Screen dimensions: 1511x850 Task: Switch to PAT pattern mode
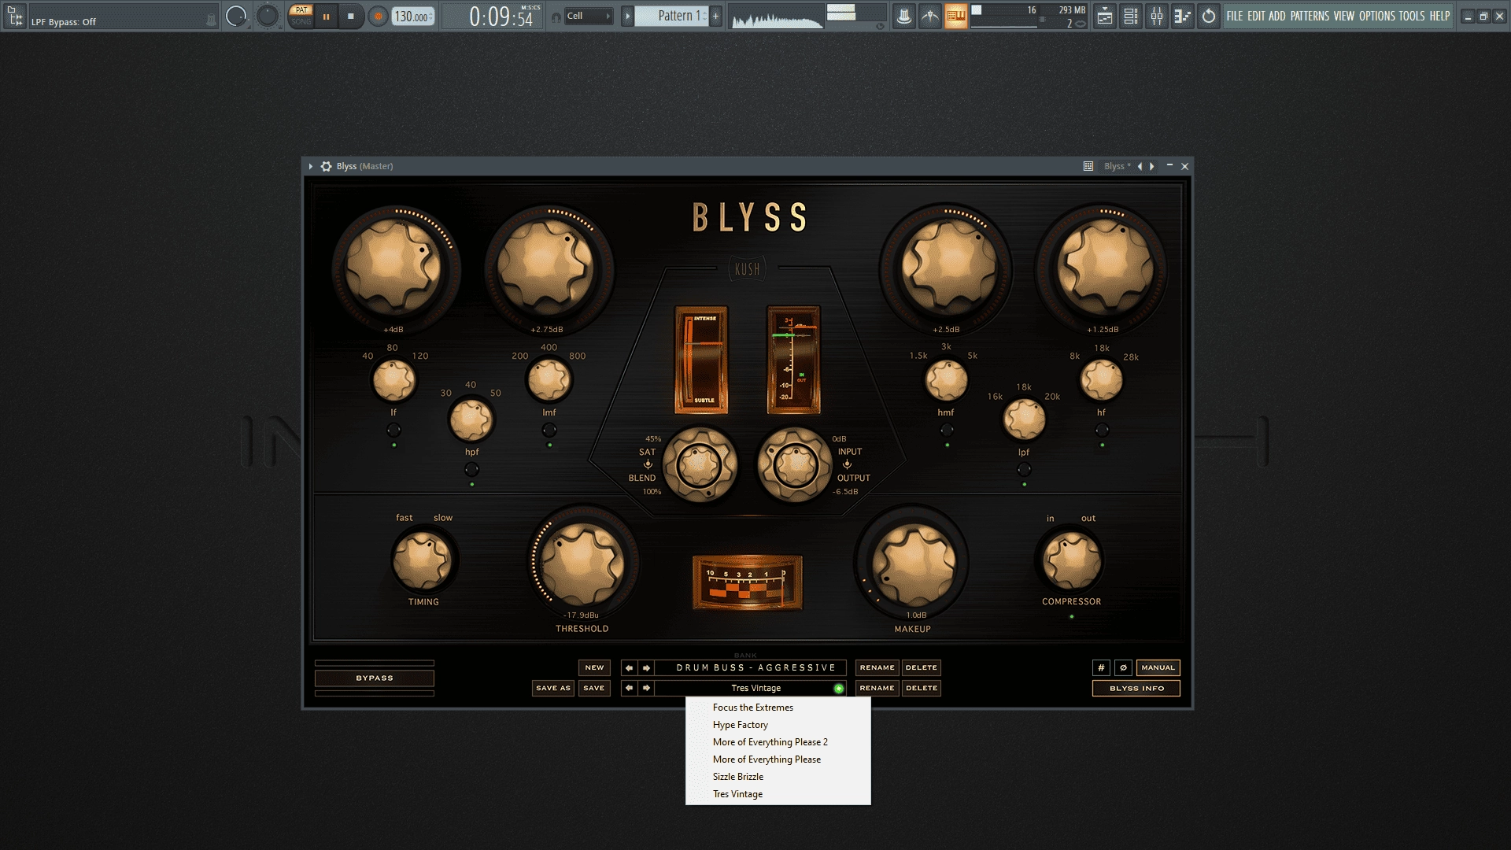click(301, 10)
